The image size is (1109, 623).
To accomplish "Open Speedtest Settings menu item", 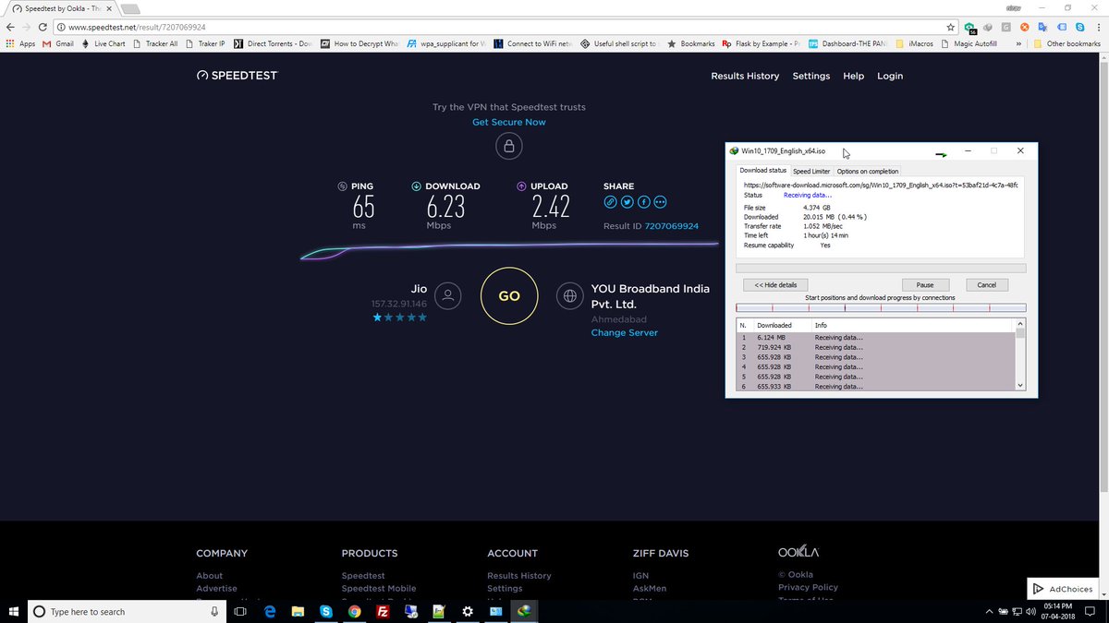I will [811, 76].
